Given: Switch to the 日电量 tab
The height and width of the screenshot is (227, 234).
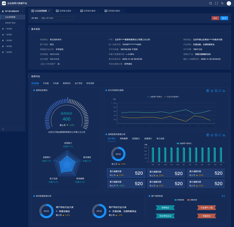Looking at the screenshot, I should coord(56,83).
